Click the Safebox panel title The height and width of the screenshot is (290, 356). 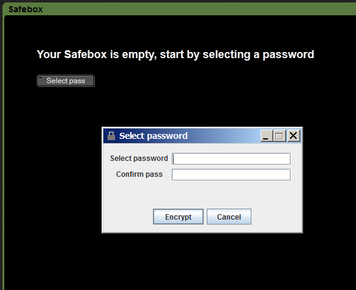pos(26,9)
